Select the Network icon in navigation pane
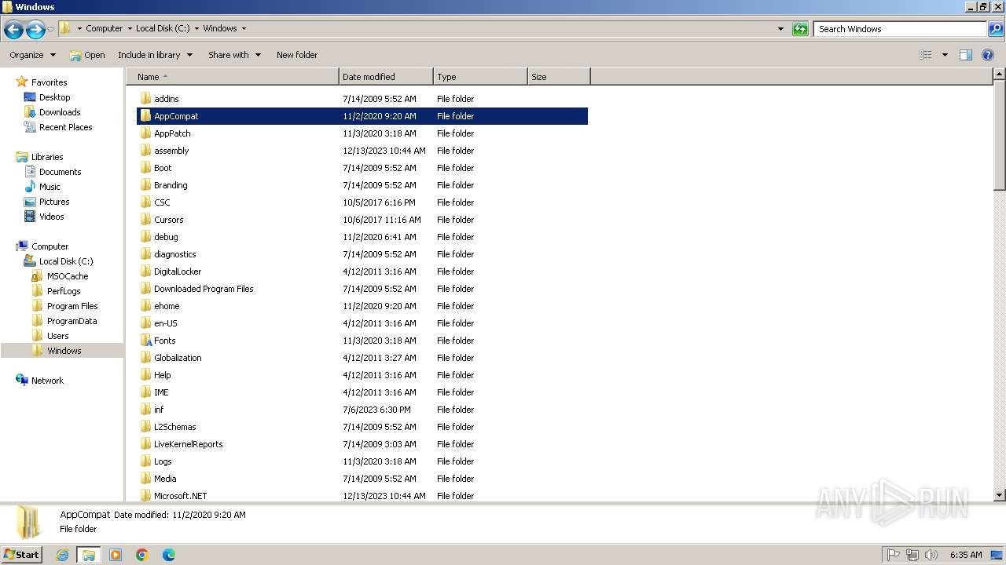 [x=22, y=381]
